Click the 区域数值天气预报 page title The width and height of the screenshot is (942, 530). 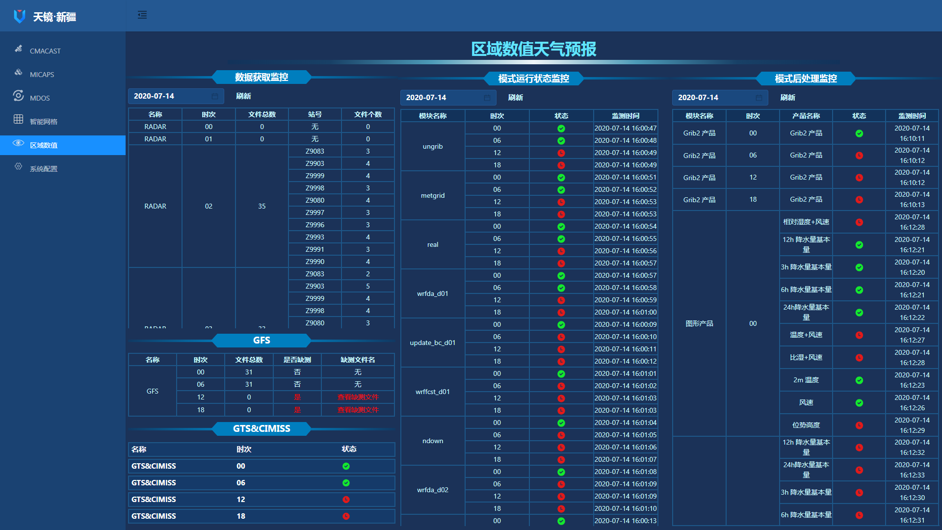tap(534, 49)
